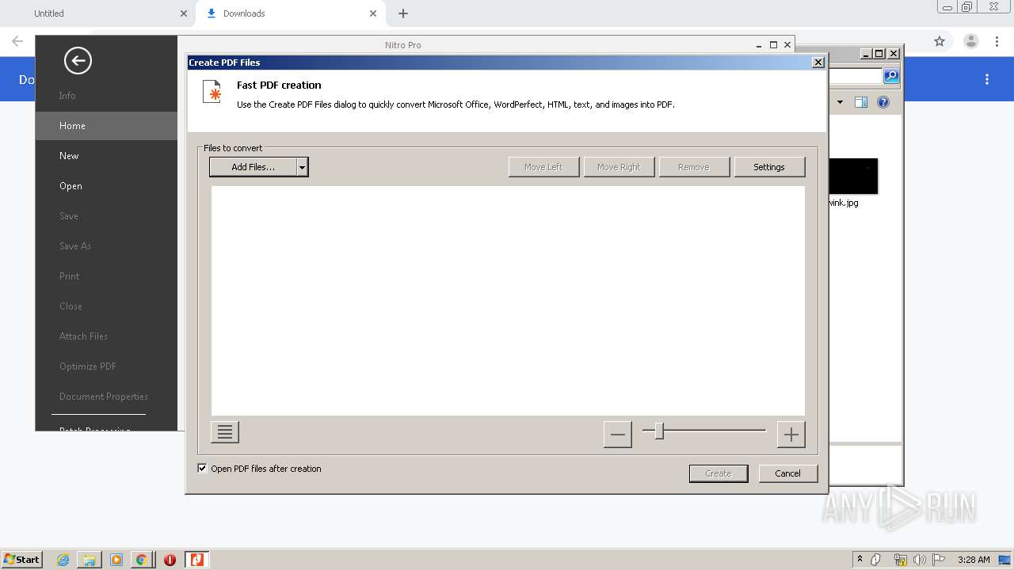
Task: Click the Chrome back navigation arrow
Action: 17,41
